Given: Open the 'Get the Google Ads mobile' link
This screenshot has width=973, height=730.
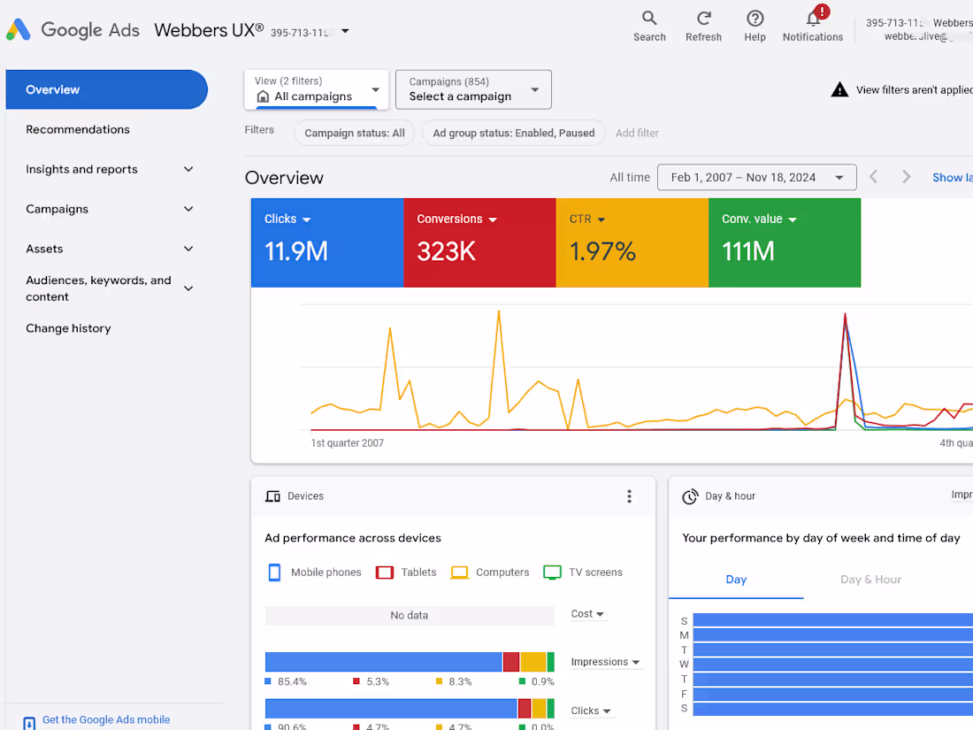Looking at the screenshot, I should point(105,719).
